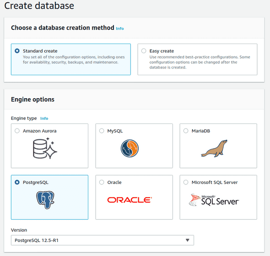Click the MariaDB seal logo
The image size is (270, 256).
[x=214, y=149]
